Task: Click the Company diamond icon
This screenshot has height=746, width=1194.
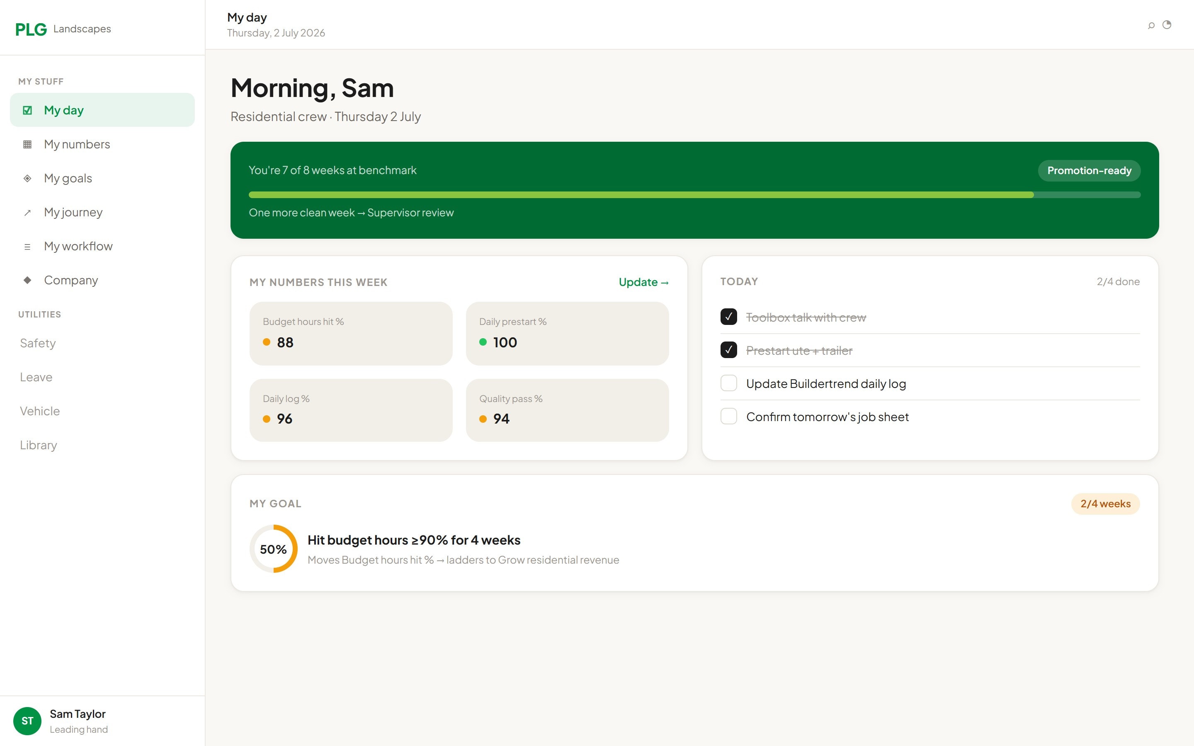Action: coord(28,280)
